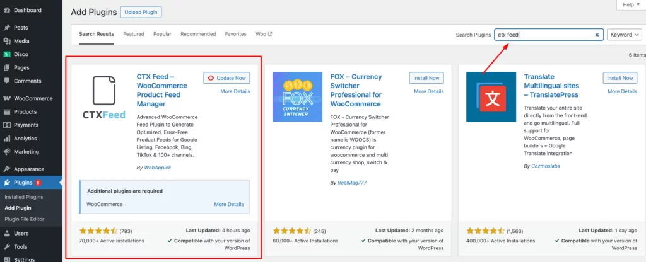Click the Marketing megaphone icon
Screen dimensions: 646x262
pos(6,152)
